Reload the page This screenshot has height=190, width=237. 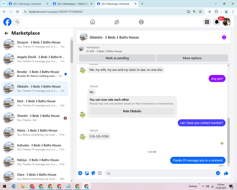pos(18,11)
